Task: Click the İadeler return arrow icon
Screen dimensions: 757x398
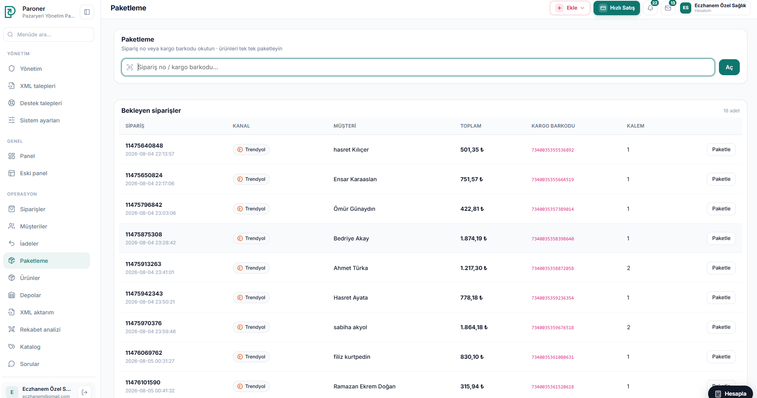Action: click(x=12, y=244)
